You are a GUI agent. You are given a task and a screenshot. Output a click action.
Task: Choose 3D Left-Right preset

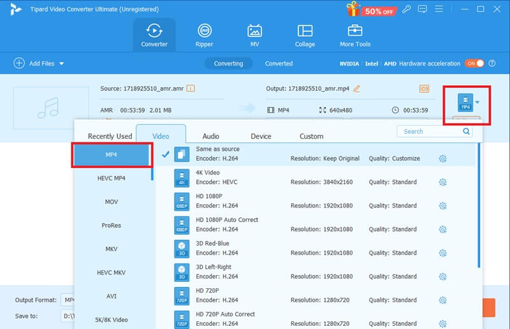[x=316, y=272]
